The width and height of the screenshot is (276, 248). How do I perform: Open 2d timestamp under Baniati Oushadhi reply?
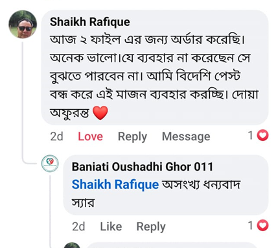point(78,227)
